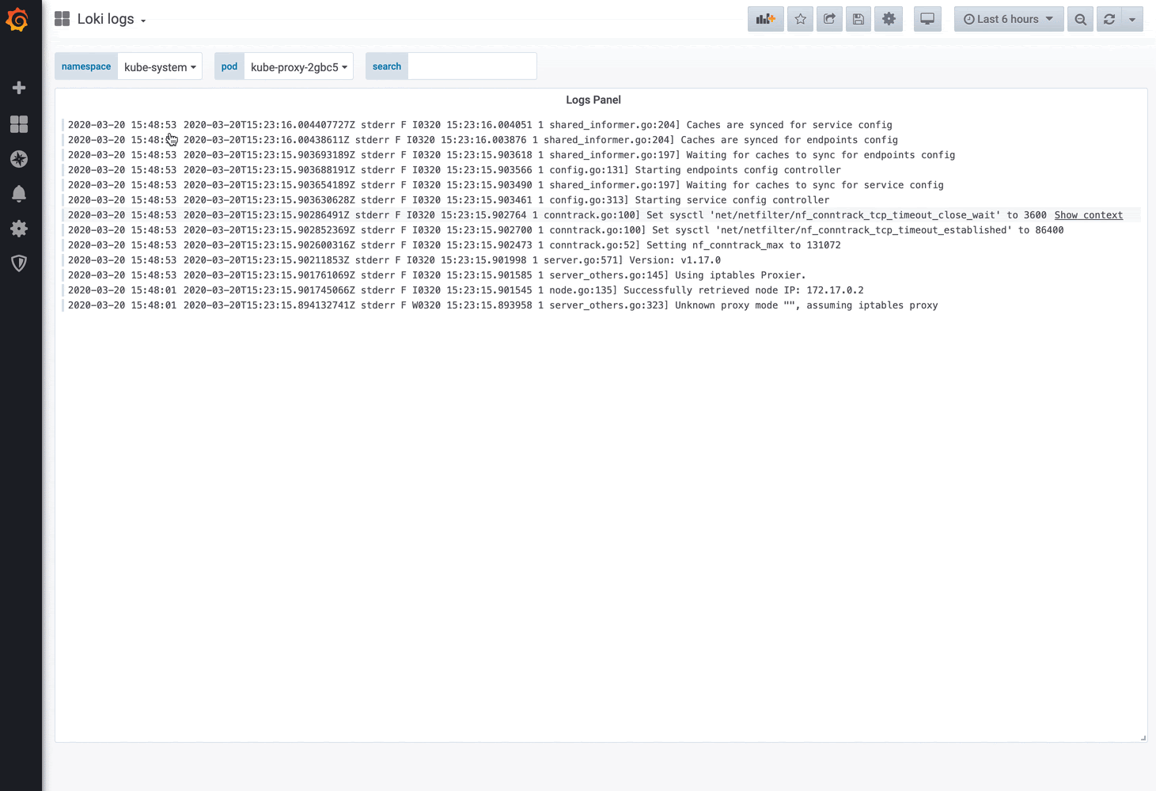Image resolution: width=1156 pixels, height=791 pixels.
Task: Open the pod kube-proxy-2gbc5 dropdown
Action: (298, 66)
